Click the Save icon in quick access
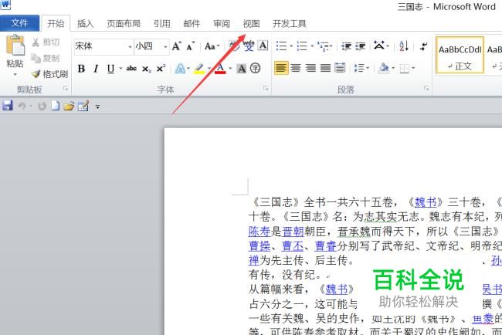This screenshot has width=502, height=335. tap(8, 105)
